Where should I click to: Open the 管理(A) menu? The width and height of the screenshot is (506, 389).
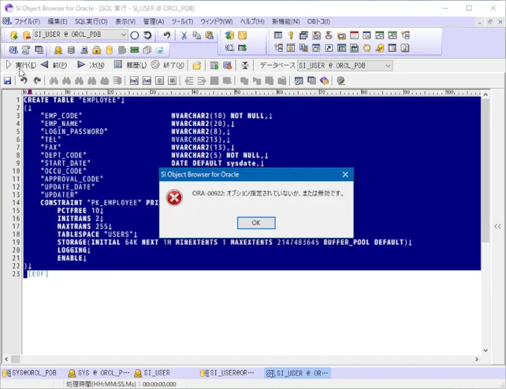tap(153, 22)
